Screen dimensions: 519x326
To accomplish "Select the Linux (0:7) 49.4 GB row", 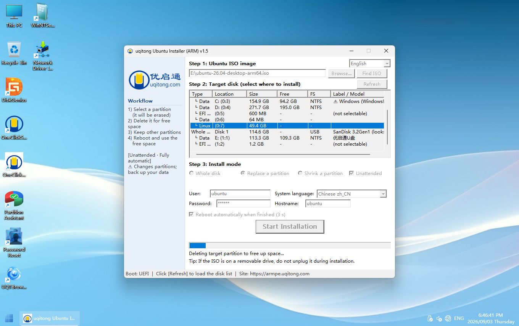I will coord(287,126).
